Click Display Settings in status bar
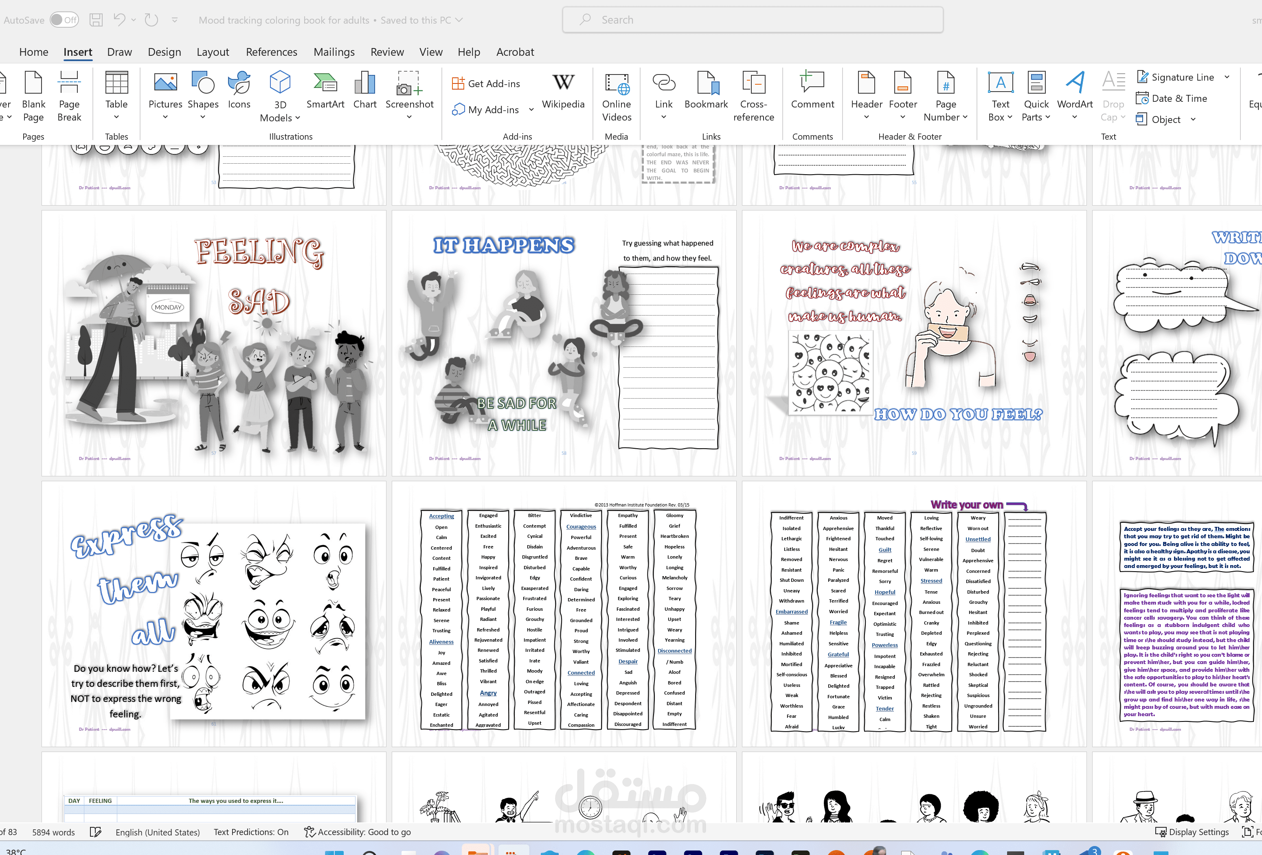This screenshot has height=855, width=1262. click(x=1192, y=832)
